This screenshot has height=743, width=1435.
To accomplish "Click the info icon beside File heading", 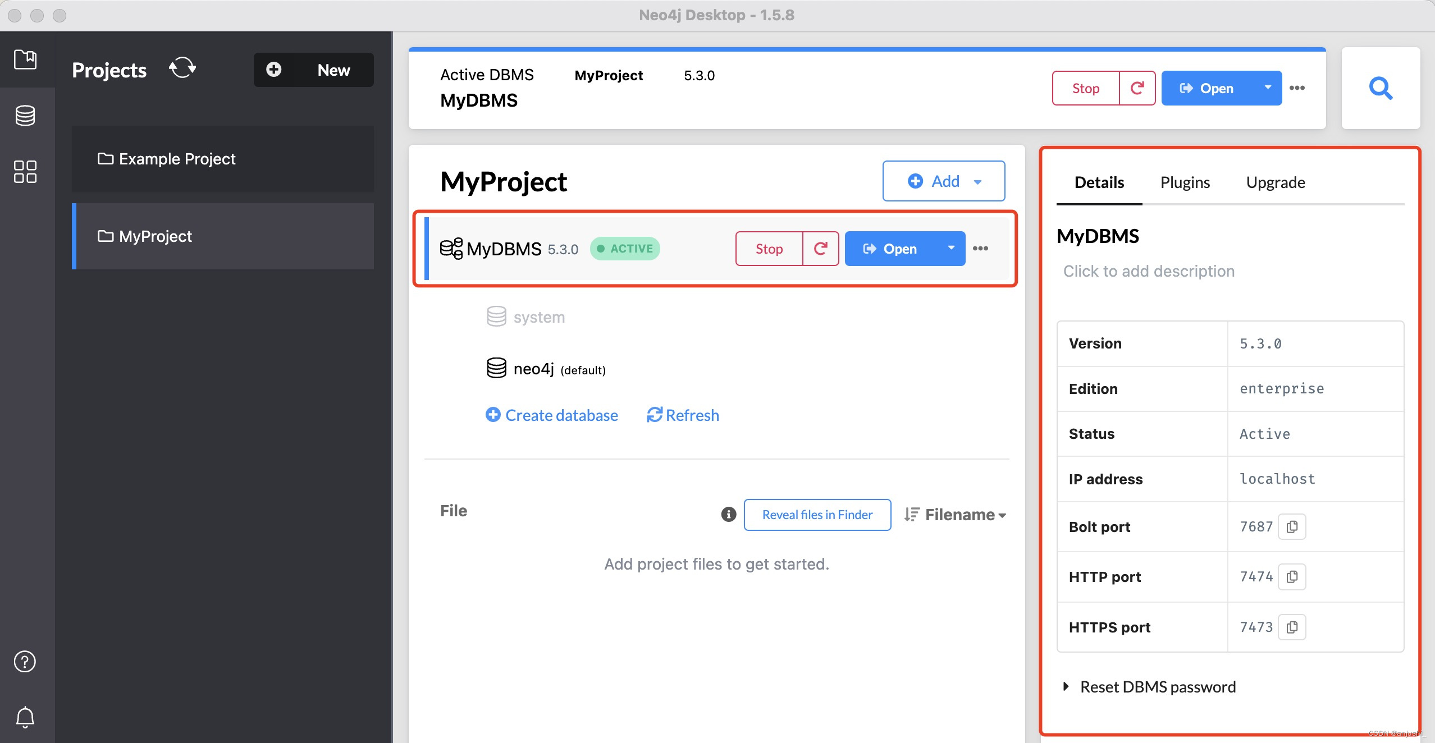I will click(x=728, y=515).
